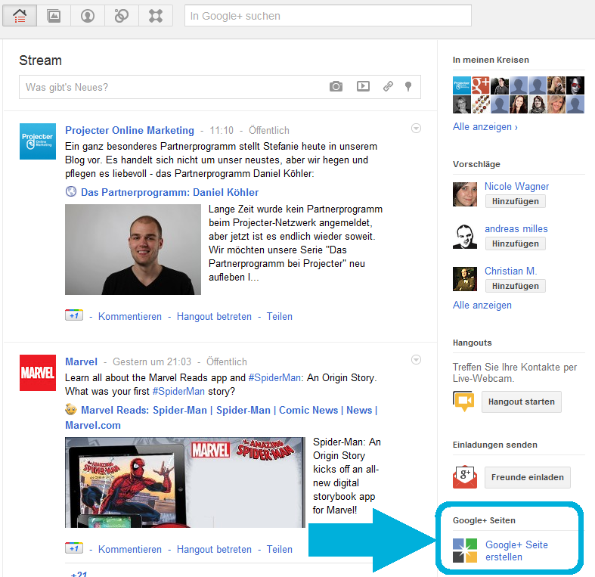Open the Profile icon in top navigation

click(x=88, y=16)
